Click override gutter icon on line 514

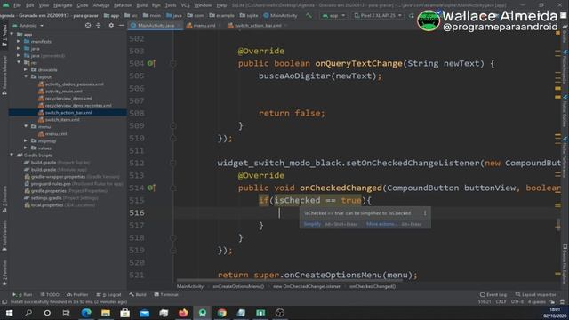tap(151, 188)
